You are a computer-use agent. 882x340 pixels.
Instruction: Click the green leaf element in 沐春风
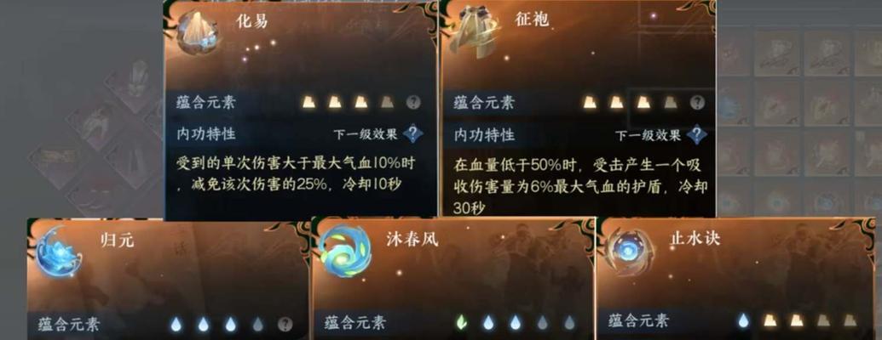coord(461,322)
